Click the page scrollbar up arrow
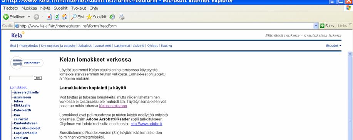Viewport: 353px width, 140px height. [350, 54]
